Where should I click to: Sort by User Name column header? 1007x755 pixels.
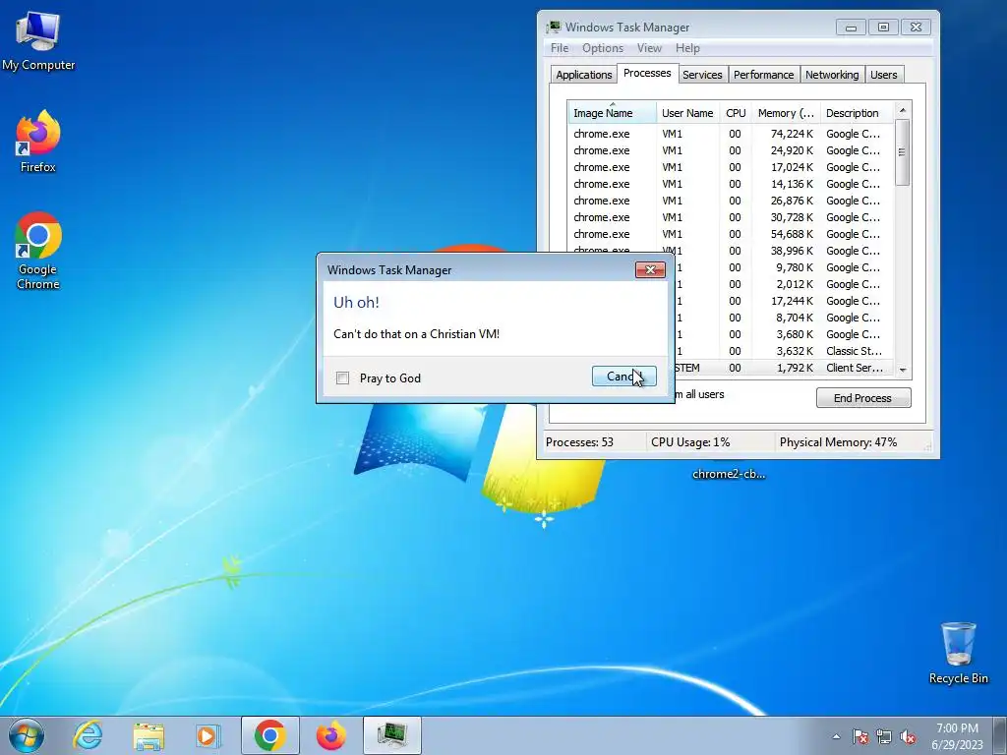pos(687,112)
